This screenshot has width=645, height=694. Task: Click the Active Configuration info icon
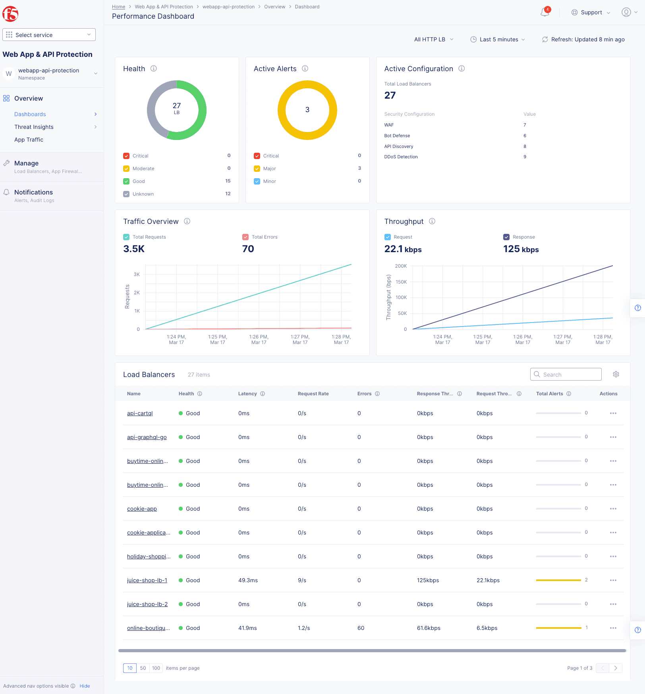pos(462,68)
